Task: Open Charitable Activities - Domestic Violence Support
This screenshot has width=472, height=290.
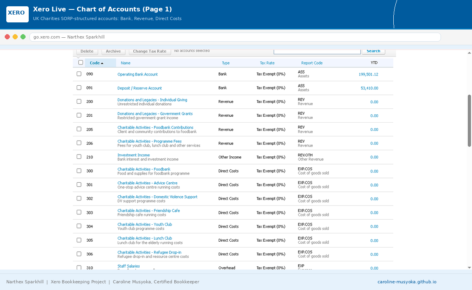Action: pyautogui.click(x=157, y=197)
